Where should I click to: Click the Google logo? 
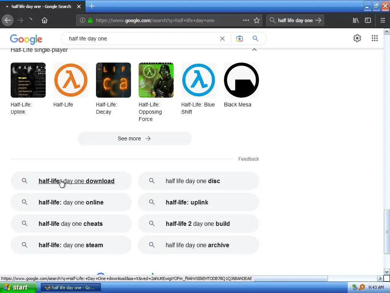point(26,39)
